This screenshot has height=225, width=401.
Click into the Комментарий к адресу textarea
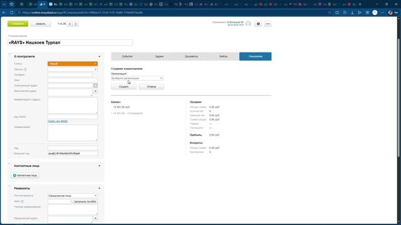click(x=73, y=105)
